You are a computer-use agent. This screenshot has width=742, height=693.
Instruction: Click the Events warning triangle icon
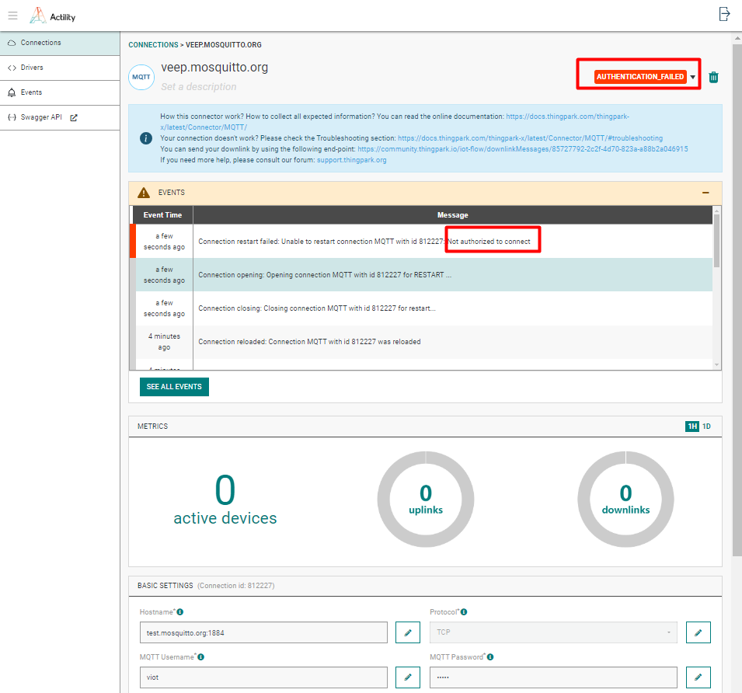(144, 193)
